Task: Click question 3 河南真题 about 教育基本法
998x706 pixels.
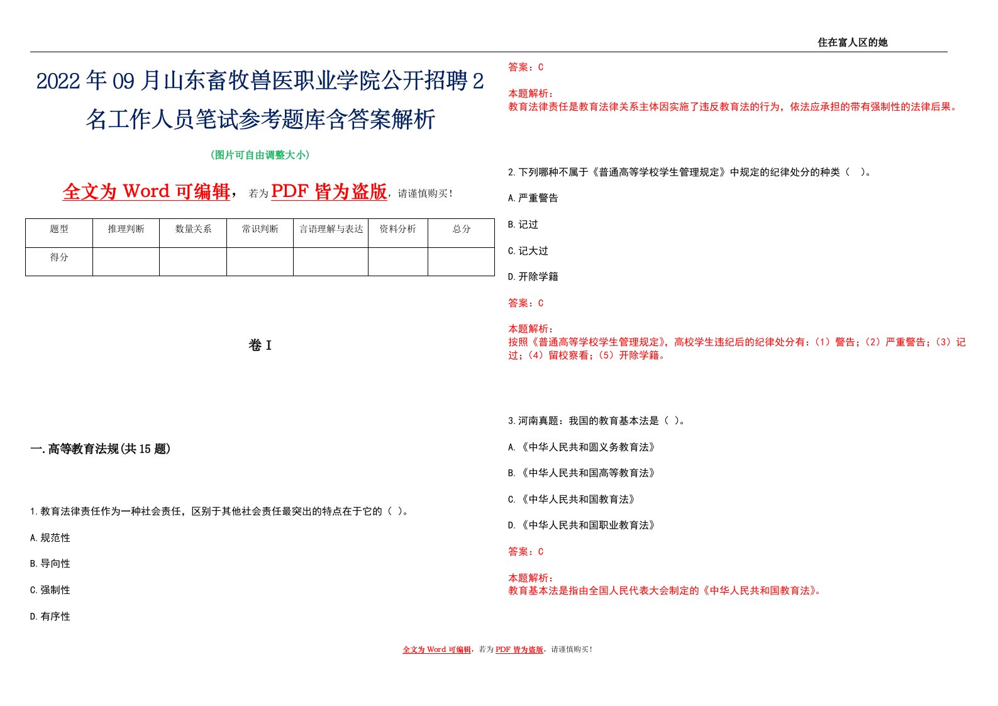Action: (597, 421)
